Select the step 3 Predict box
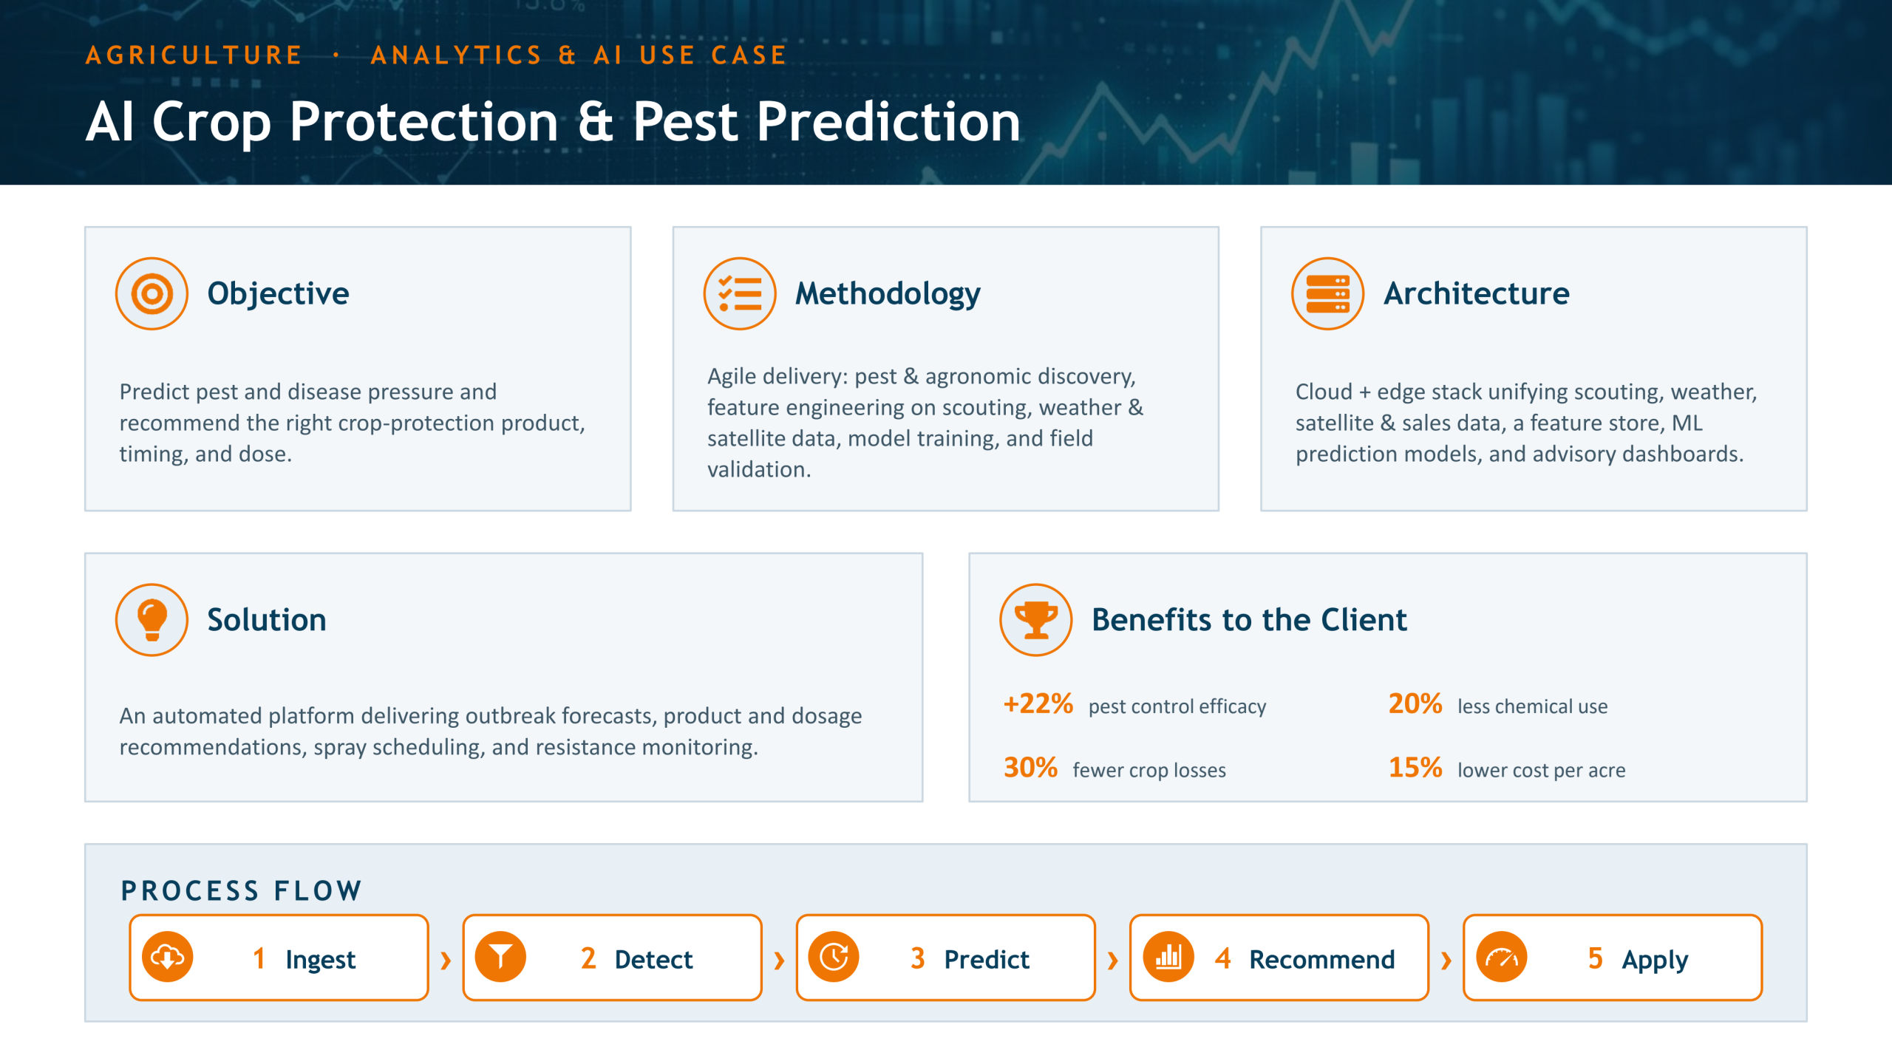Image resolution: width=1892 pixels, height=1064 pixels. tap(945, 958)
